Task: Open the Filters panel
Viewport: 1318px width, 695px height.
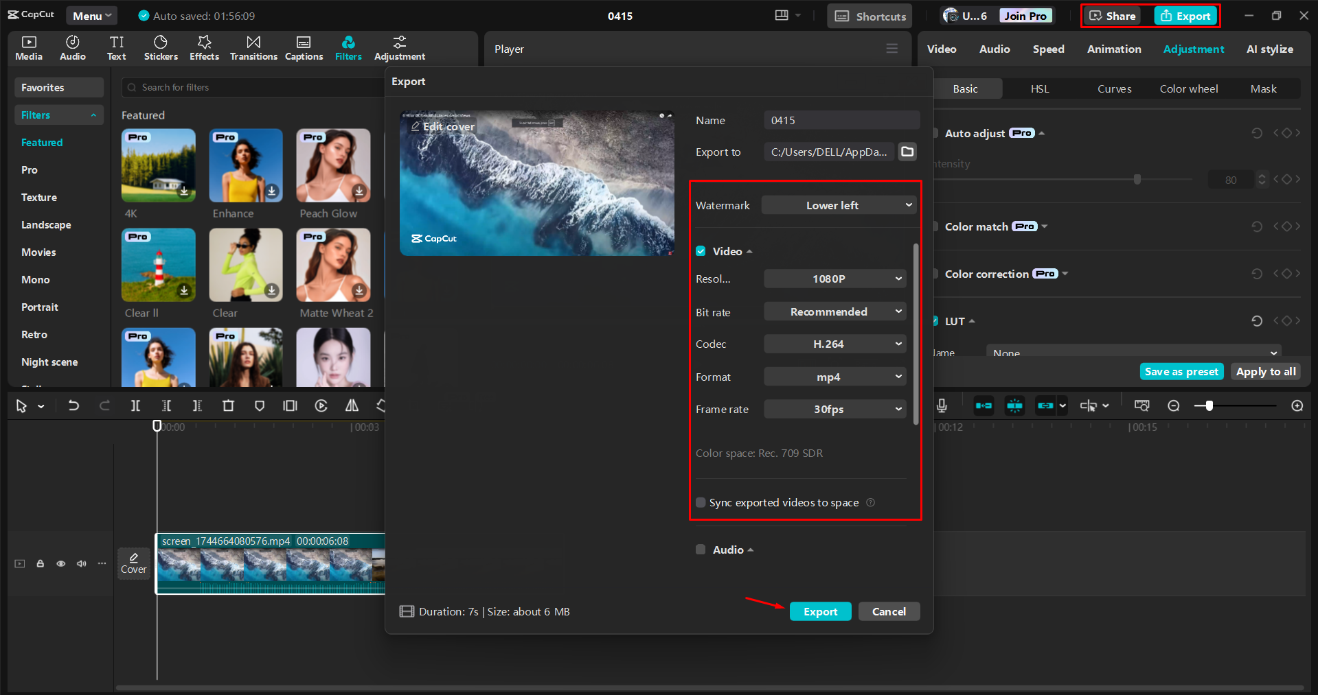Action: (x=348, y=48)
